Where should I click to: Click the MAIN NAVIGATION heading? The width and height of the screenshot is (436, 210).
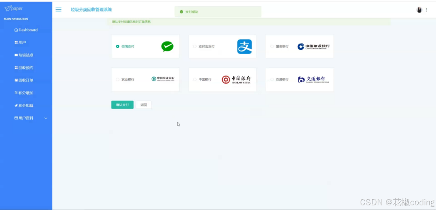tap(16, 19)
